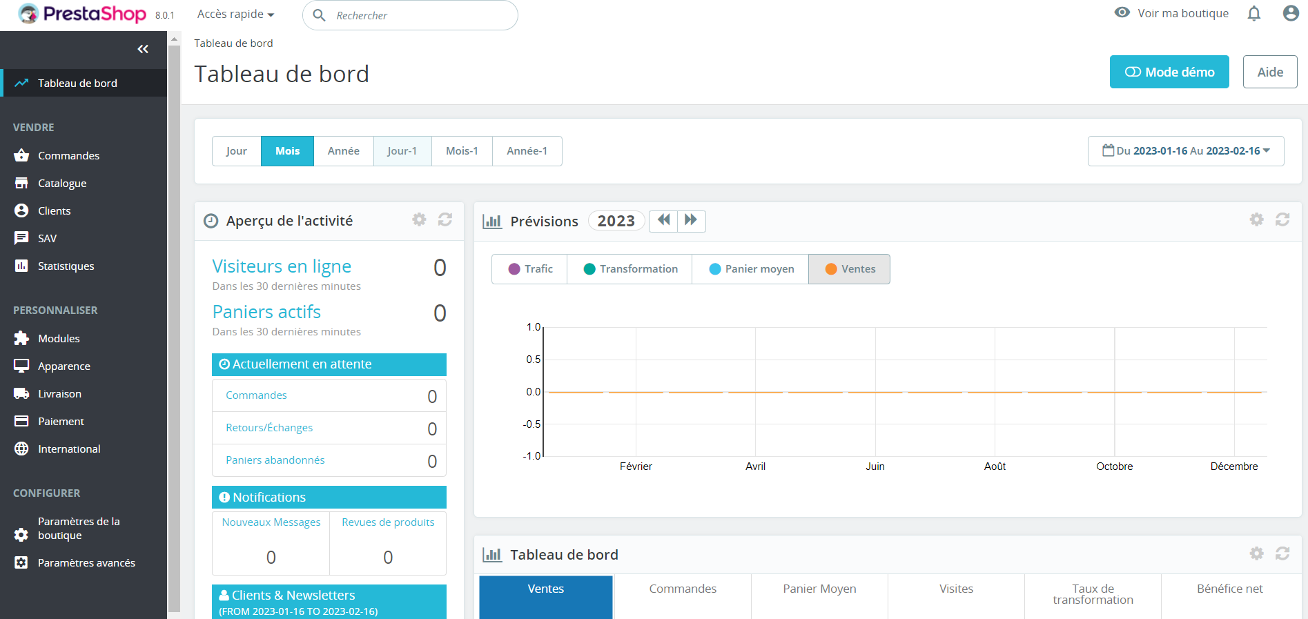Open the Accès rapide dropdown
Image resolution: width=1308 pixels, height=619 pixels.
(x=235, y=14)
